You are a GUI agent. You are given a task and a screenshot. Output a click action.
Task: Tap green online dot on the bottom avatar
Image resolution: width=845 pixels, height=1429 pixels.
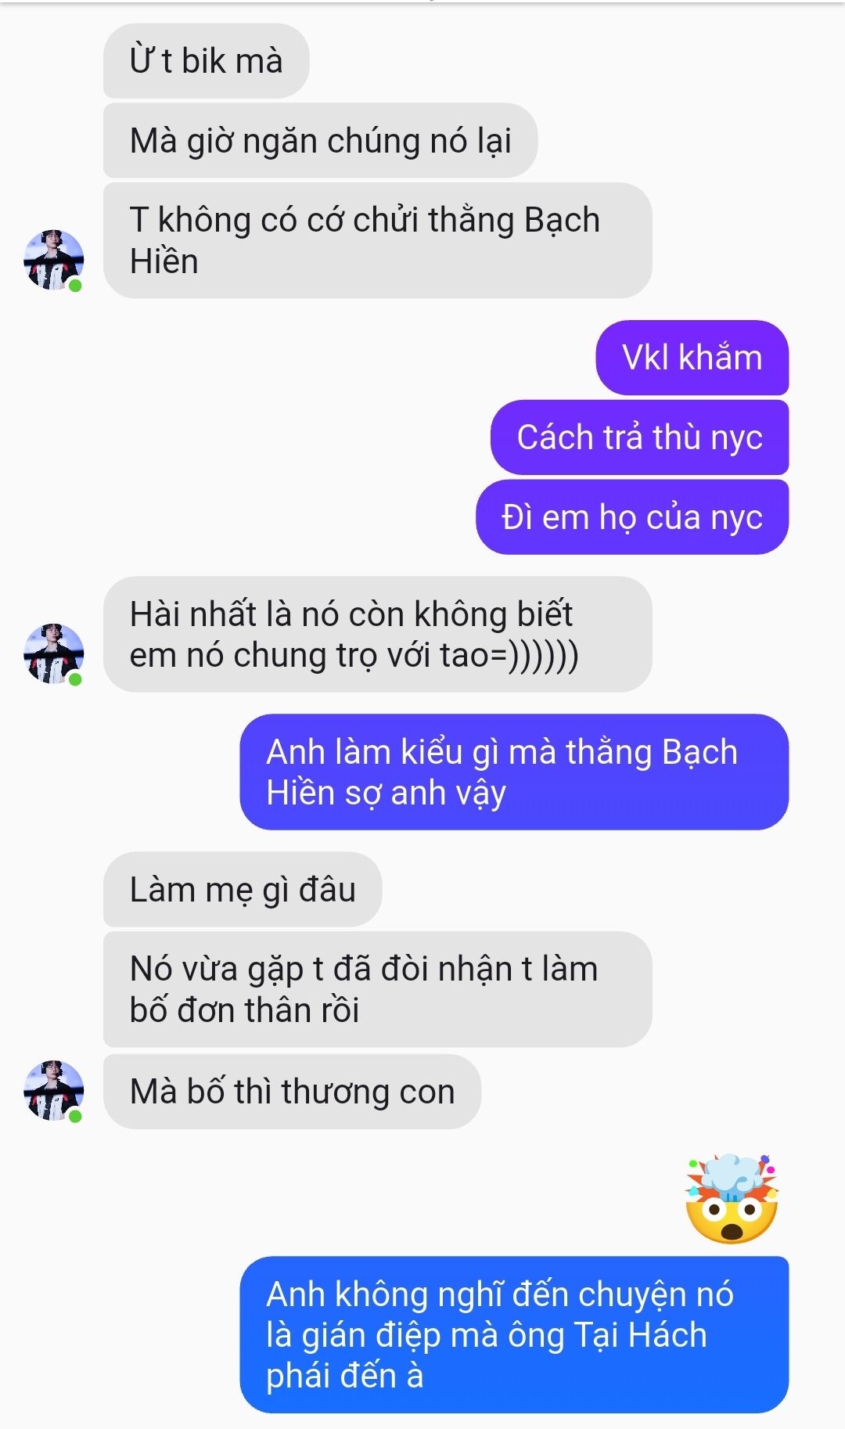pyautogui.click(x=75, y=1116)
